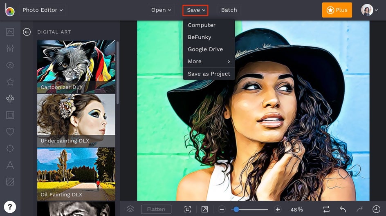Click the effects panel scrollbar
Image resolution: width=386 pixels, height=216 pixels.
(x=118, y=73)
